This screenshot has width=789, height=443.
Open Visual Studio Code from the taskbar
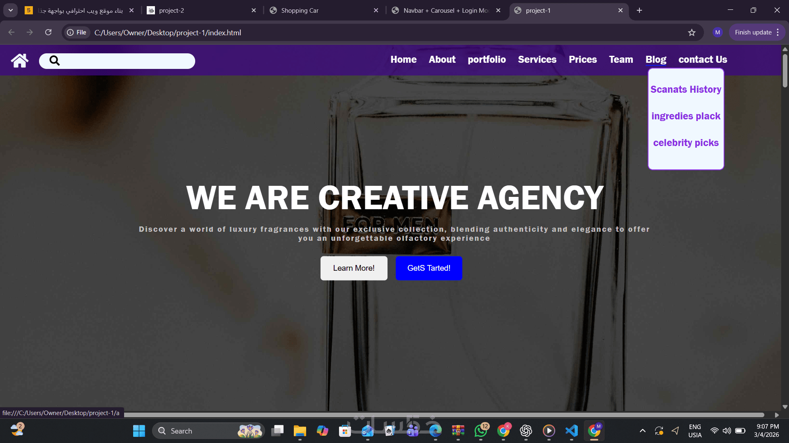571,431
